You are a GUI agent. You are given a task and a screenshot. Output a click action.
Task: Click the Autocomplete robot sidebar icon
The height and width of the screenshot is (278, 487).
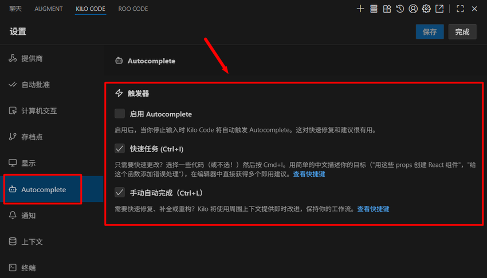point(13,189)
